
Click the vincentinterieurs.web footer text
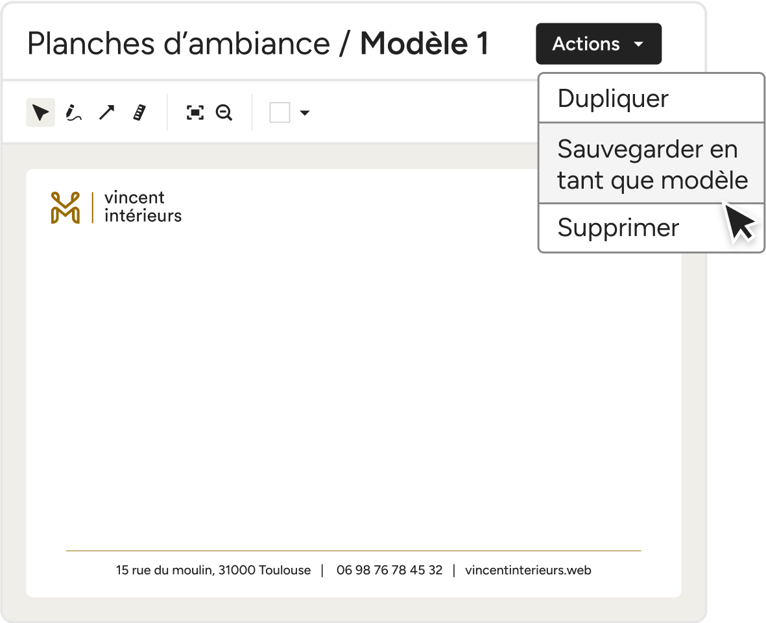click(x=528, y=570)
